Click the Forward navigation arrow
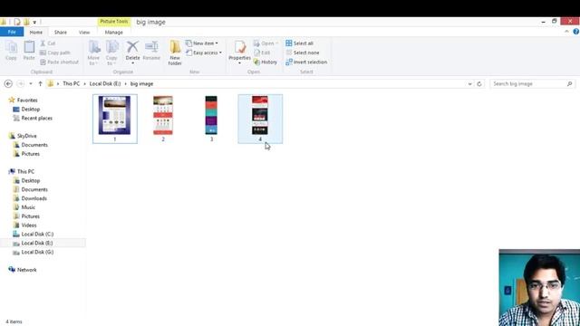 click(21, 84)
